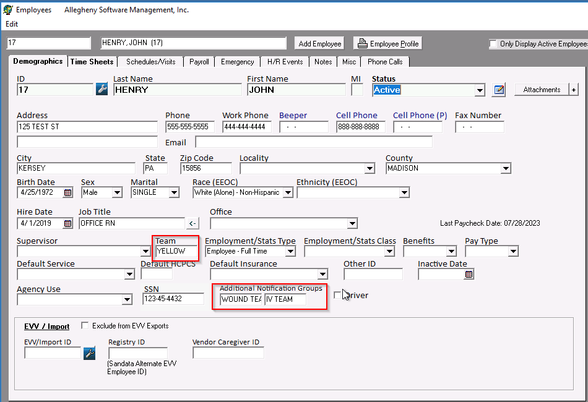Check the Driver checkbox

coord(337,295)
